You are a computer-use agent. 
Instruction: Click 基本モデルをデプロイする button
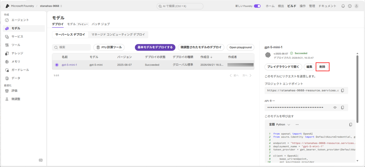tap(155, 47)
